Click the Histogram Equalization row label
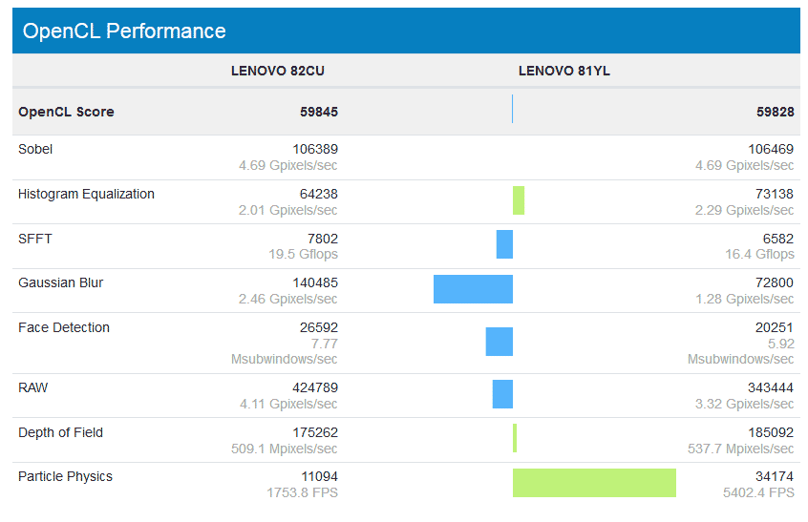808x522 pixels. 86,194
